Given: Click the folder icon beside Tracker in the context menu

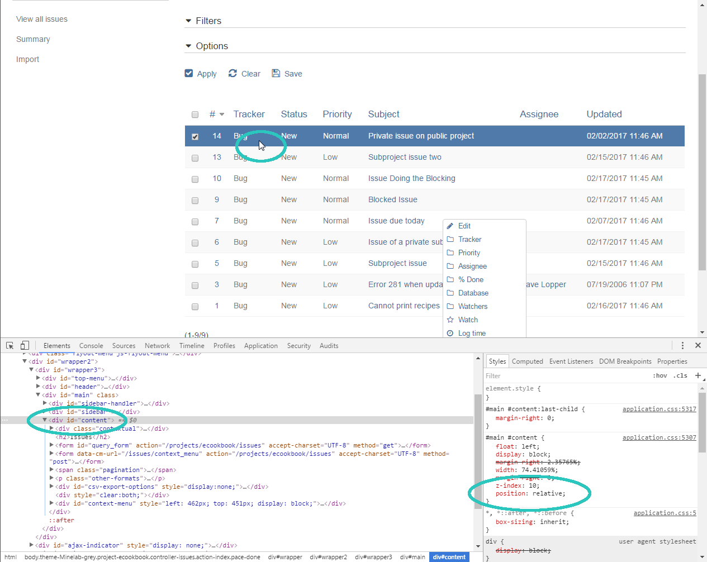Looking at the screenshot, I should point(450,239).
